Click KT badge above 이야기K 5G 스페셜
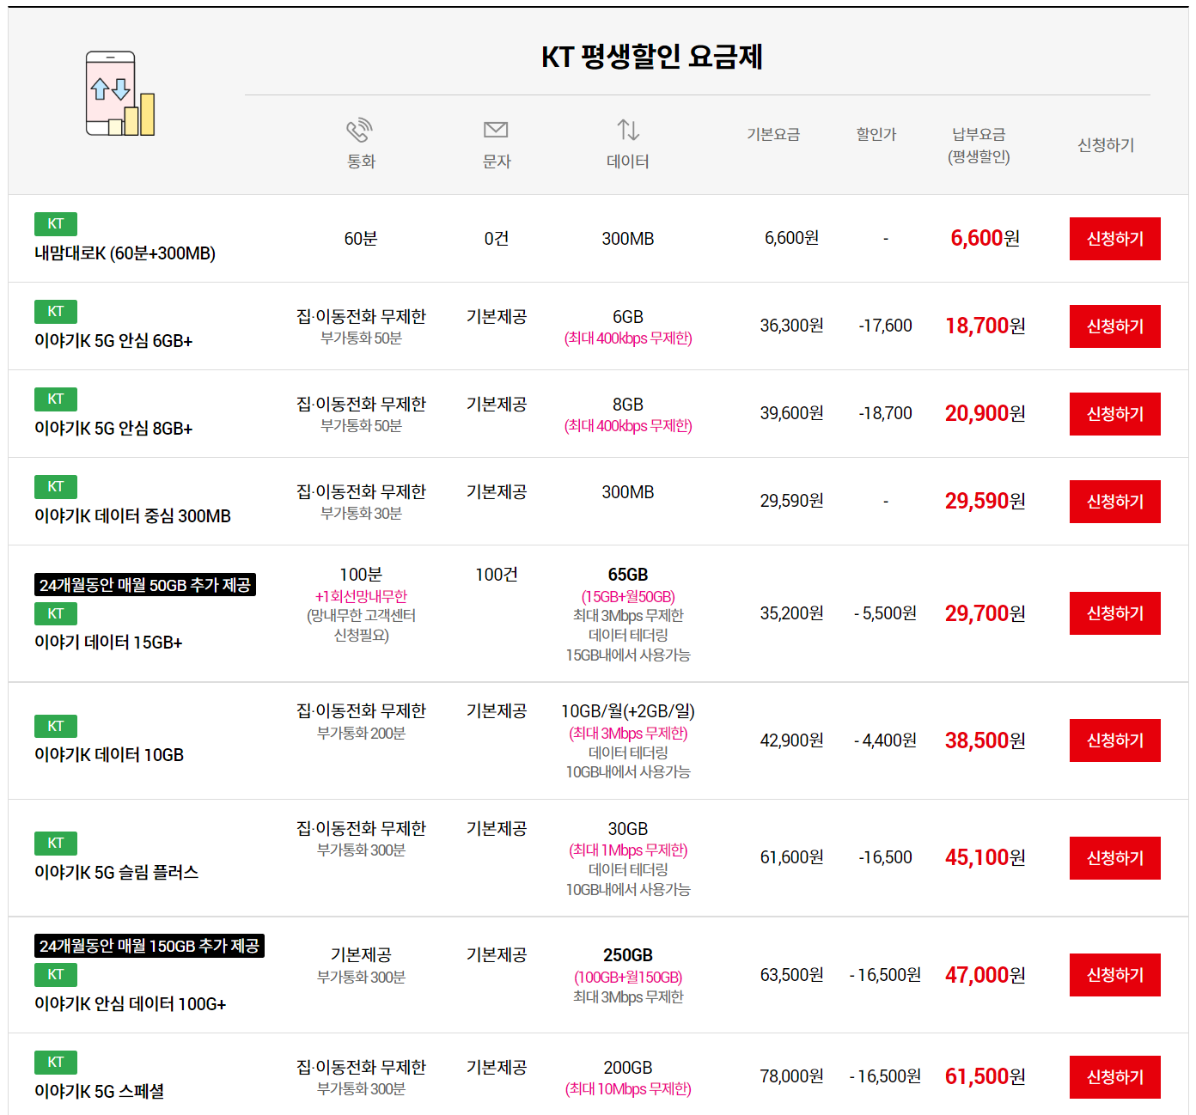Viewport: 1196px width, 1115px height. pos(56,1063)
